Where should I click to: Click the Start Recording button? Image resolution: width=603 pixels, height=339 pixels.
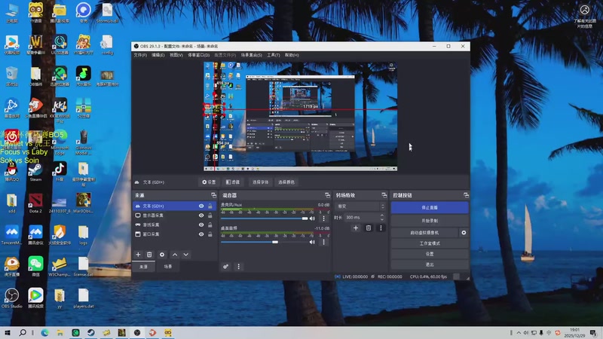(x=430, y=221)
